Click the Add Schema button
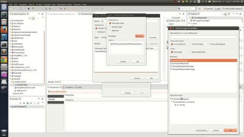This screenshot has width=244, height=137. tap(201, 131)
